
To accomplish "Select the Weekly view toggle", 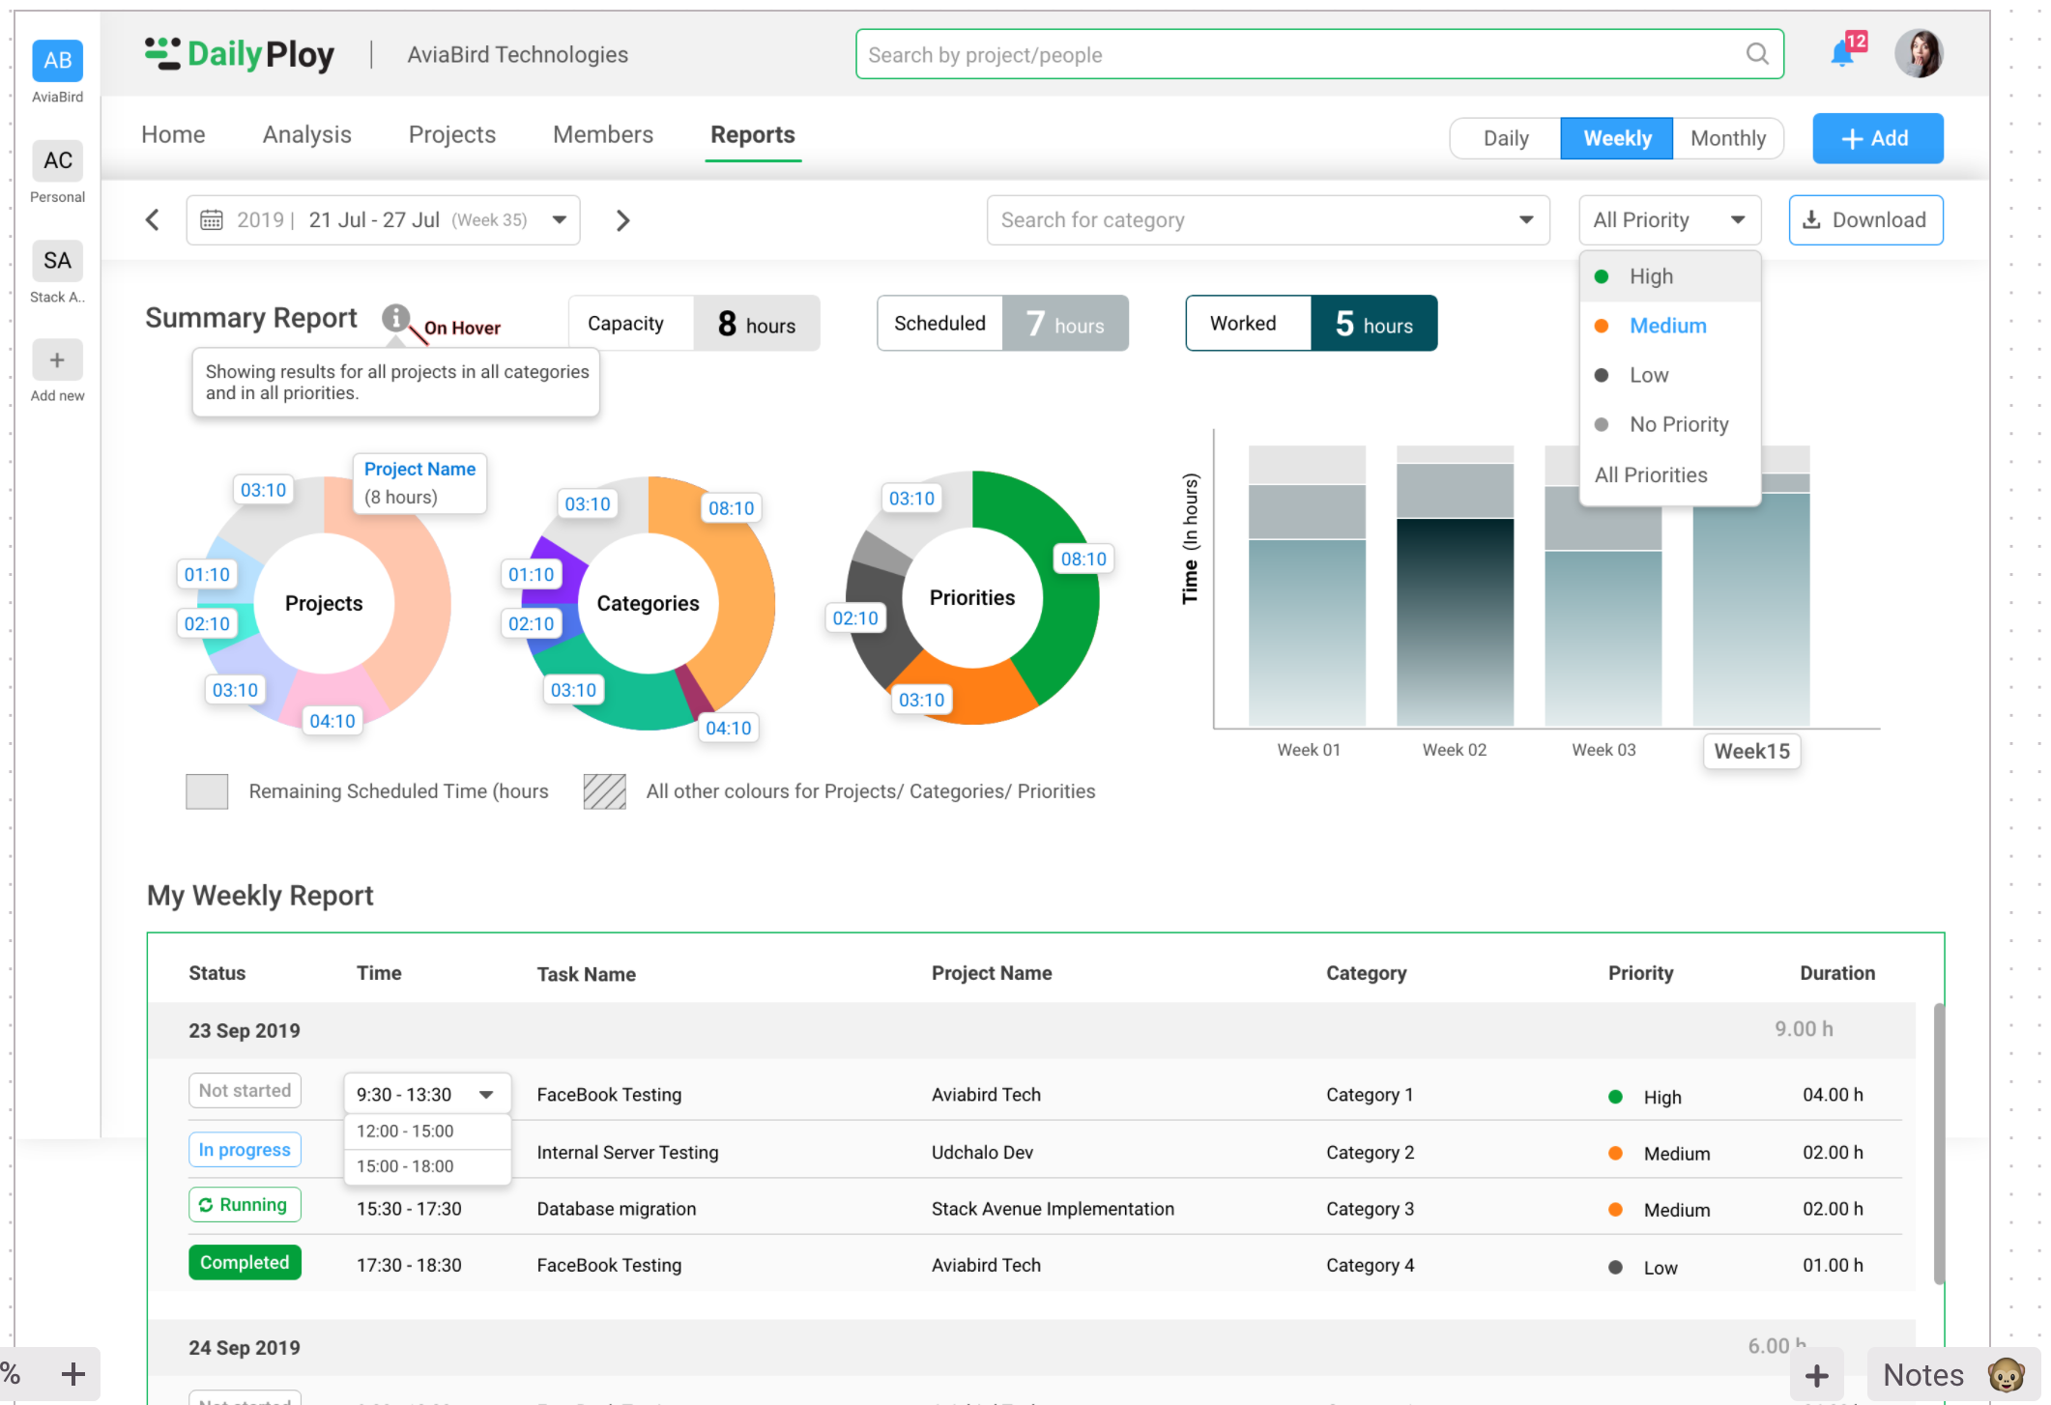I will coord(1616,138).
